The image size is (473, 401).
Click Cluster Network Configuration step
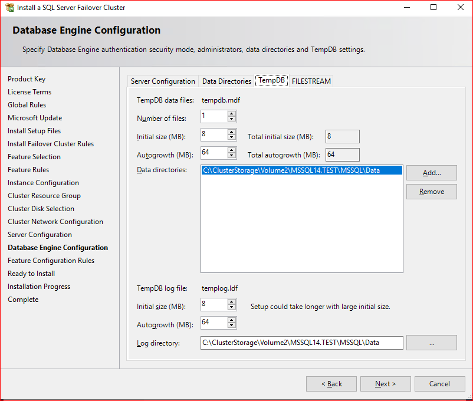pyautogui.click(x=55, y=222)
